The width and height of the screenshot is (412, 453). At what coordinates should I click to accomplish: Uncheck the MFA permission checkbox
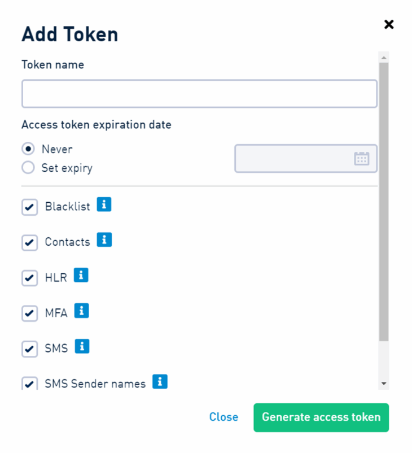point(30,313)
